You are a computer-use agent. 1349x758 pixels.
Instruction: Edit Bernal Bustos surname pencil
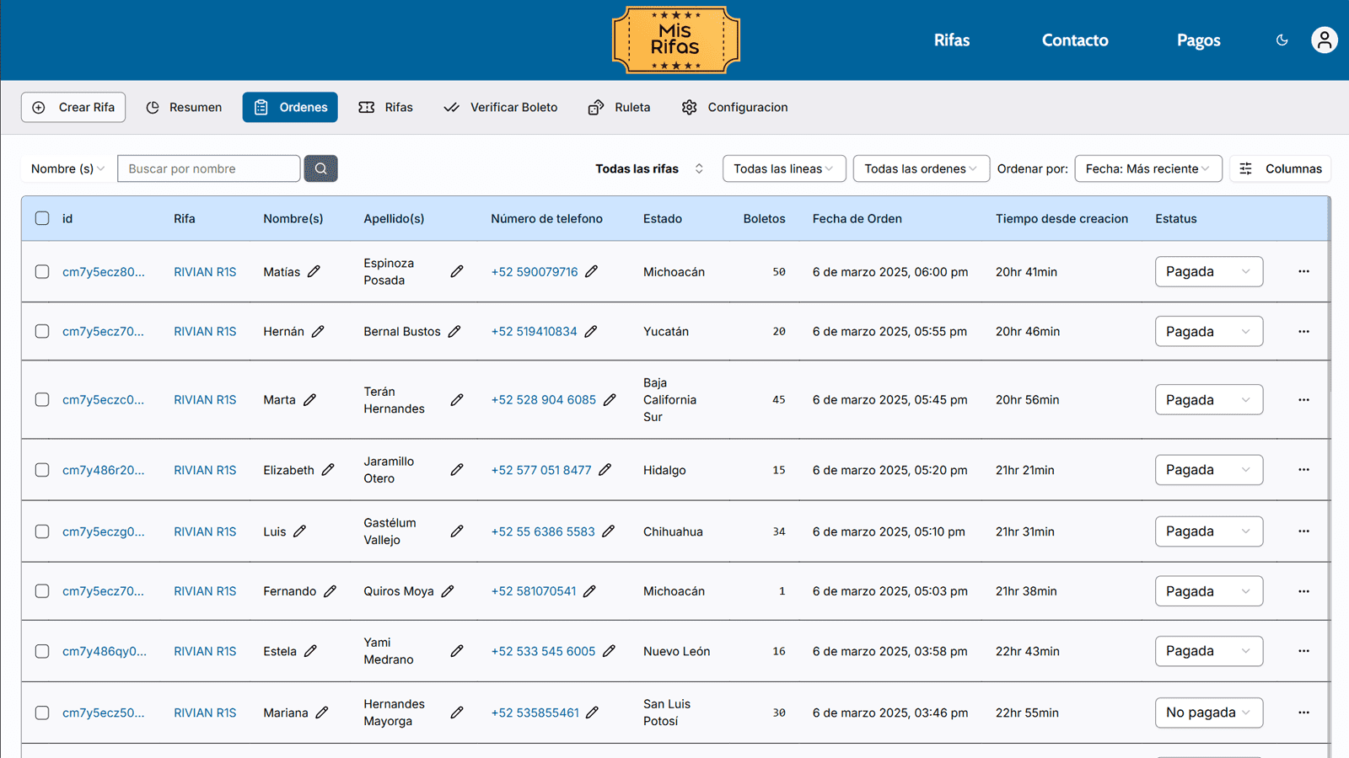[x=454, y=331]
